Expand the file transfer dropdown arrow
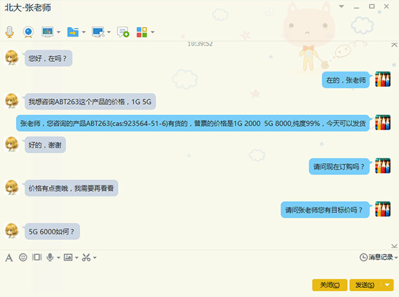Image resolution: width=399 pixels, height=297 pixels. (x=84, y=32)
